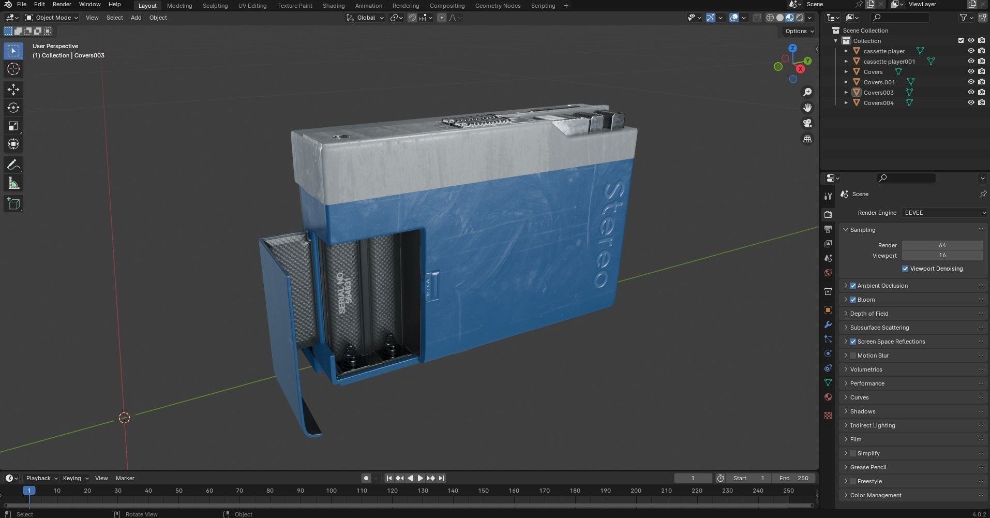Activate the Rotate tool
990x518 pixels.
point(13,108)
